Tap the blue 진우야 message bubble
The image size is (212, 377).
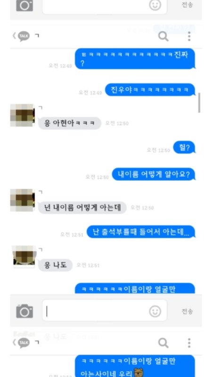(150, 90)
